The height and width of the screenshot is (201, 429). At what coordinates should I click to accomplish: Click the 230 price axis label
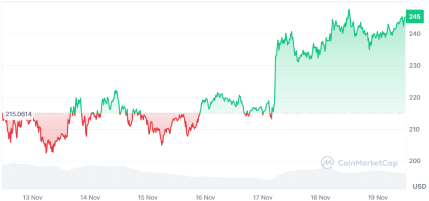pyautogui.click(x=415, y=65)
